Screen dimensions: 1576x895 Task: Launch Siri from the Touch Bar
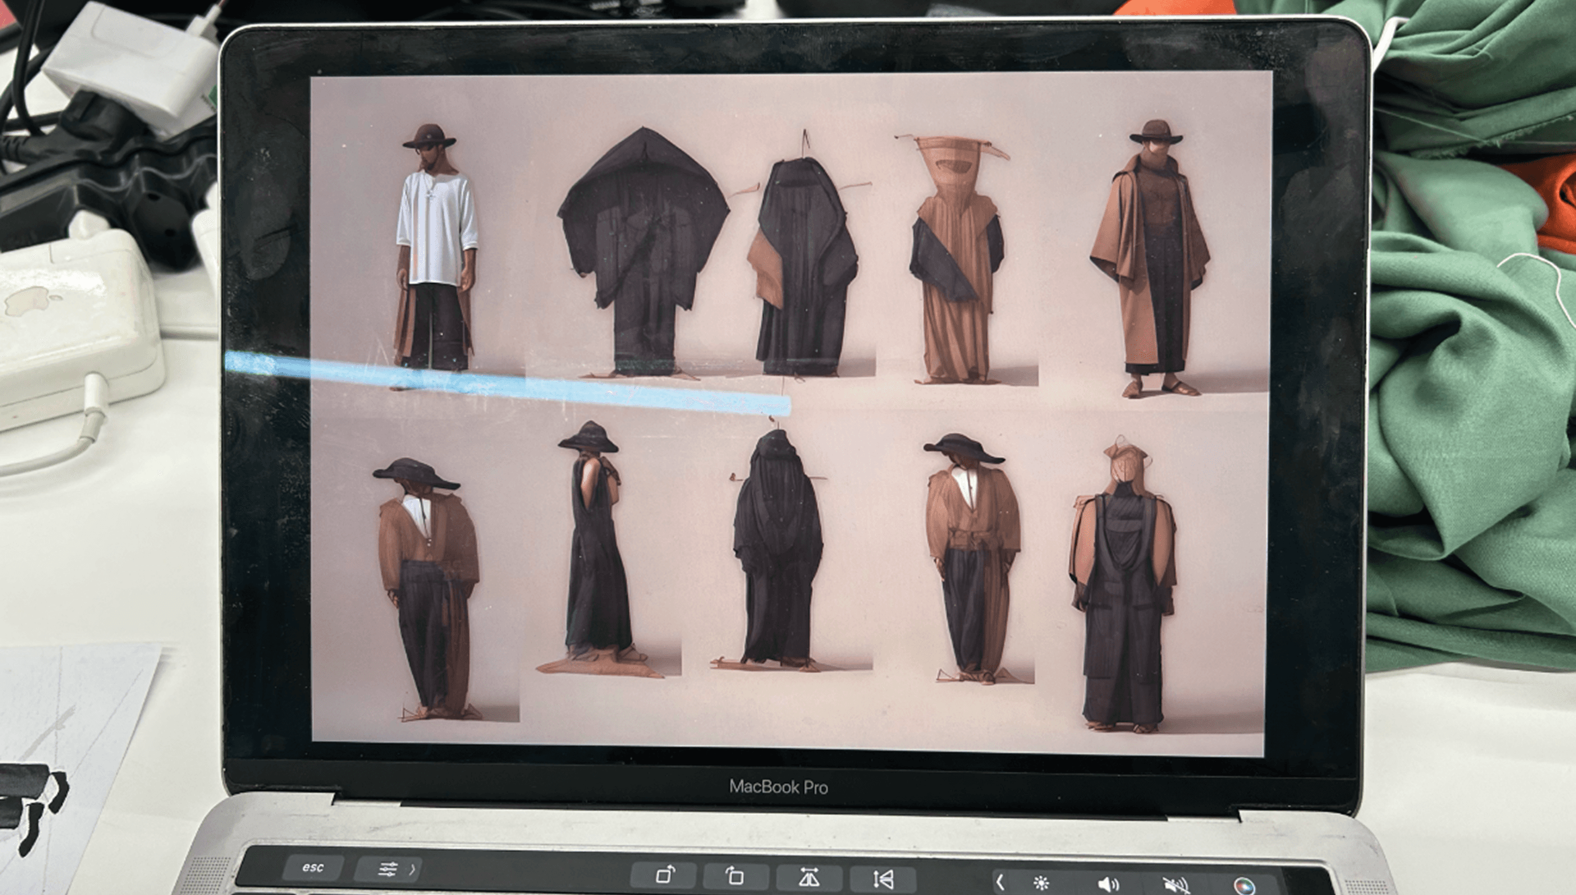pyautogui.click(x=1244, y=887)
